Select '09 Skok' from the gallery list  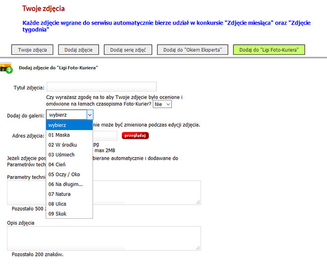[69, 214]
